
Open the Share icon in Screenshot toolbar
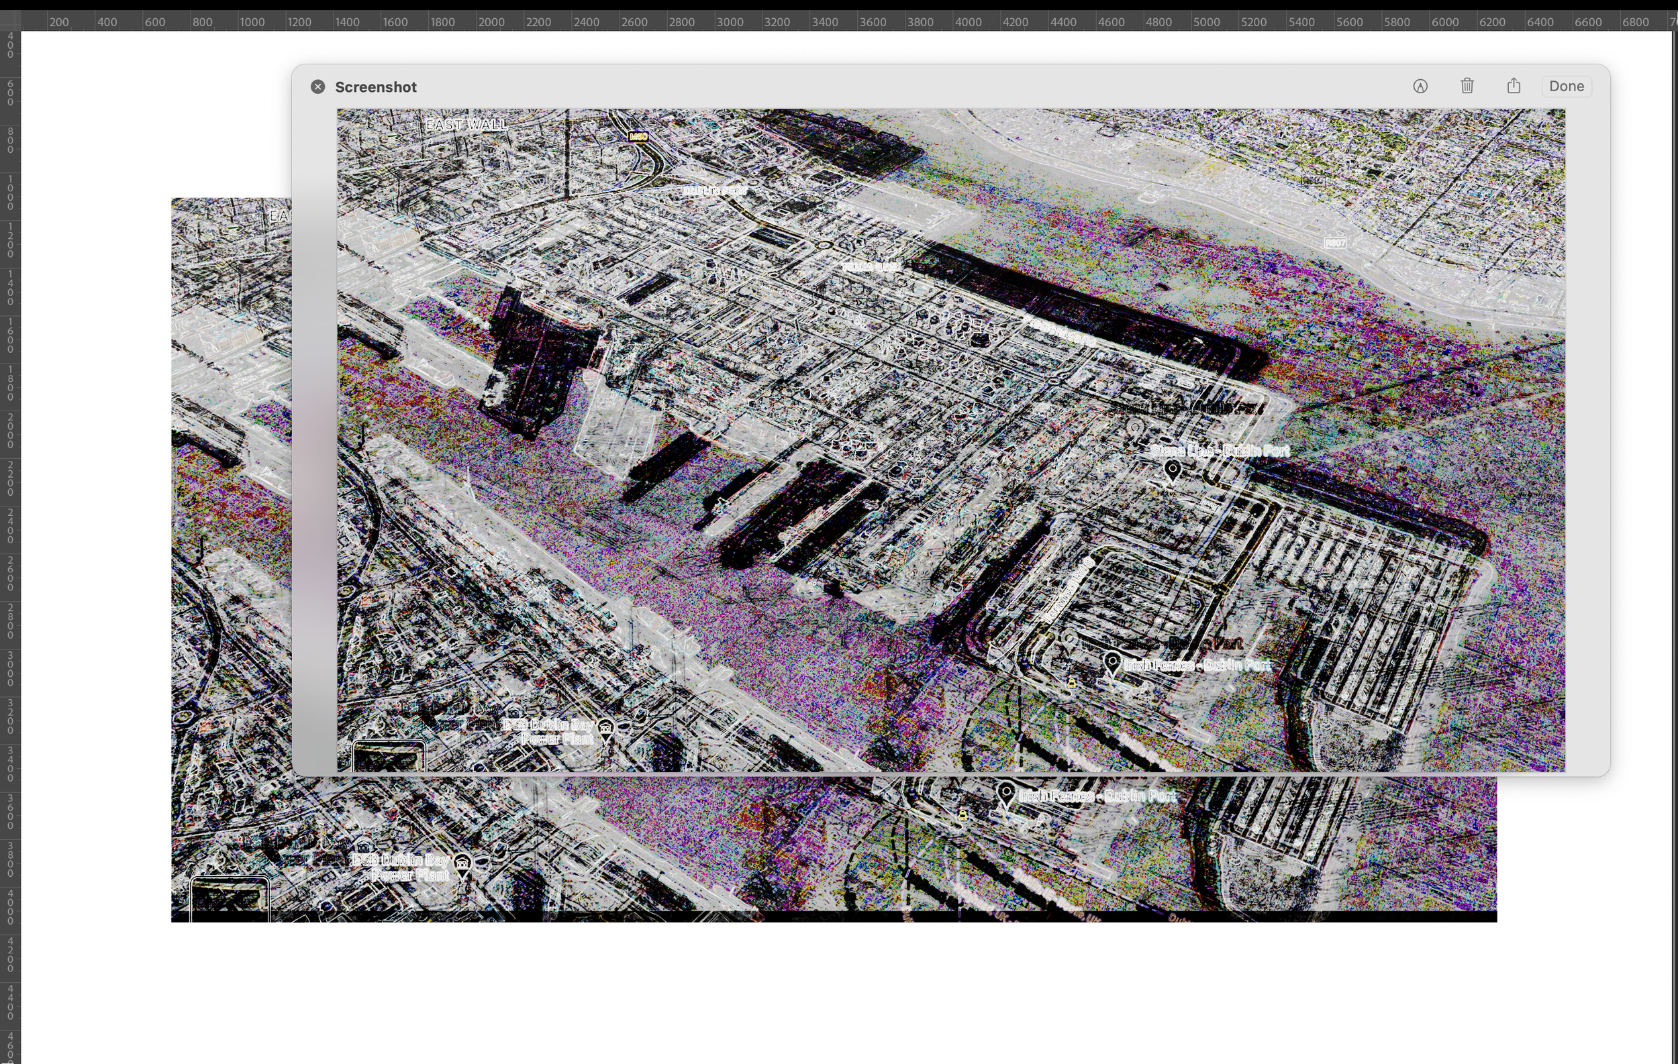tap(1514, 86)
